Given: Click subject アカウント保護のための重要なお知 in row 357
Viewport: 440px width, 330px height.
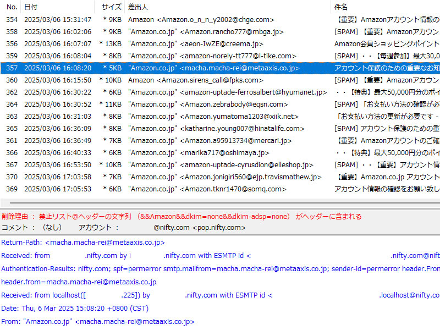Looking at the screenshot, I should (387, 68).
